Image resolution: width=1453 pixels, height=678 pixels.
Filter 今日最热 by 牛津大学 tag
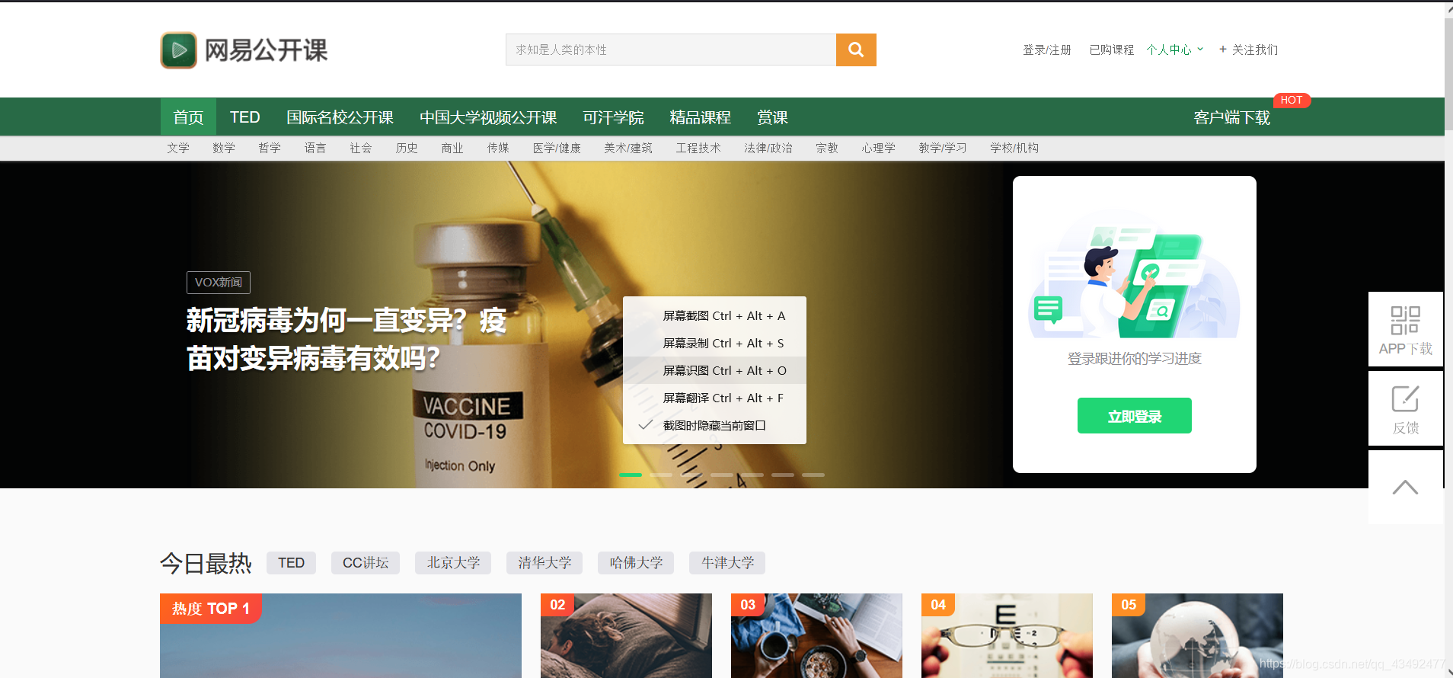[x=727, y=563]
